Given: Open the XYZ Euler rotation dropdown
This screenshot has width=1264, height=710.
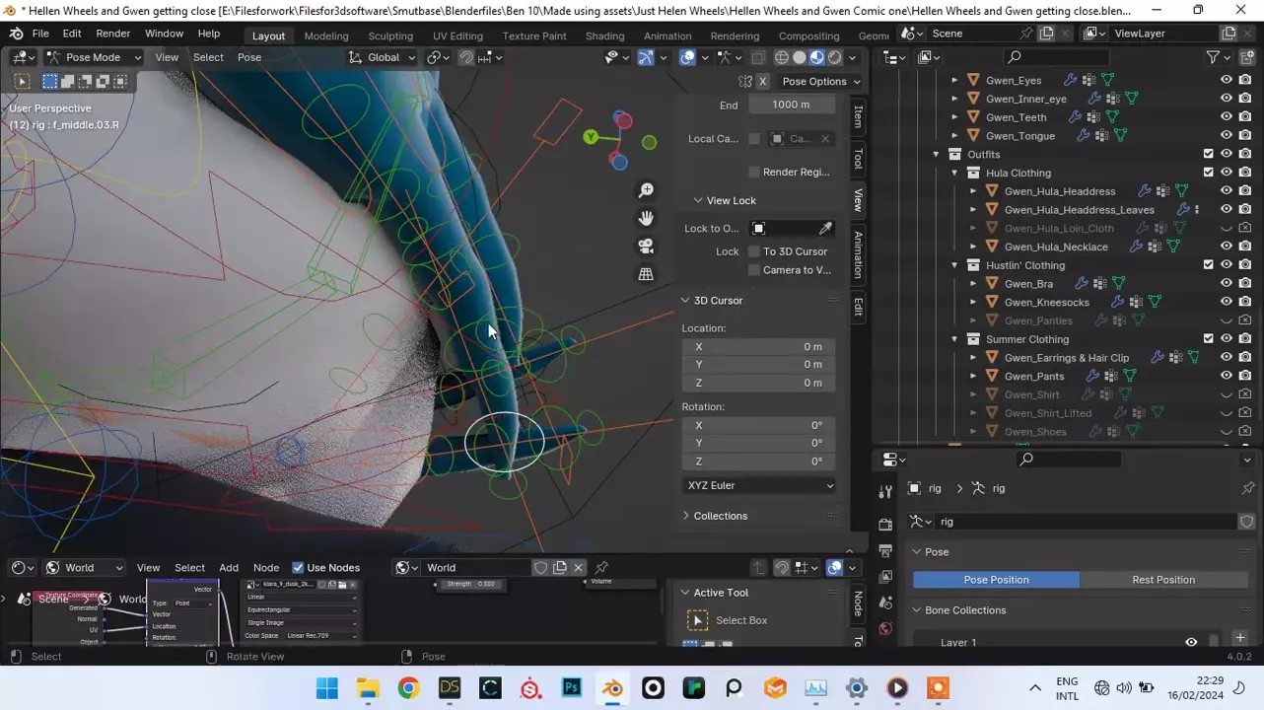Looking at the screenshot, I should pyautogui.click(x=759, y=485).
